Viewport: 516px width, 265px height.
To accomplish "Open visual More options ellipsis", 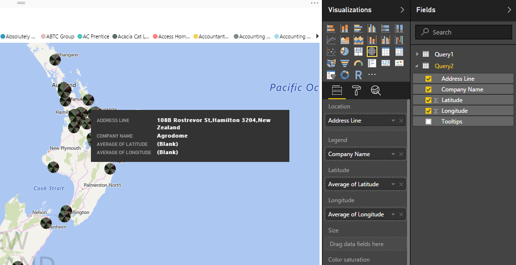I will (315, 2).
